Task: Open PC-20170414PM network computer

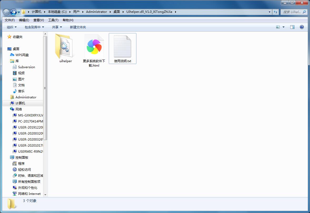Action: 31,121
